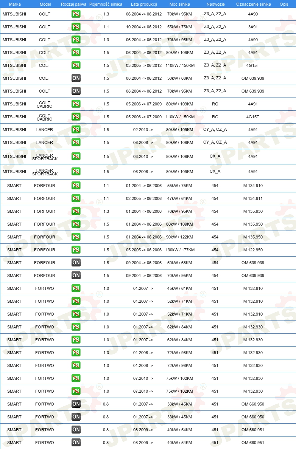Select the date cell 10.2004 -> 06.2012
The width and height of the screenshot is (296, 449).
click(144, 27)
